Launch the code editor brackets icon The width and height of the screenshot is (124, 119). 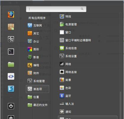(x=11, y=76)
